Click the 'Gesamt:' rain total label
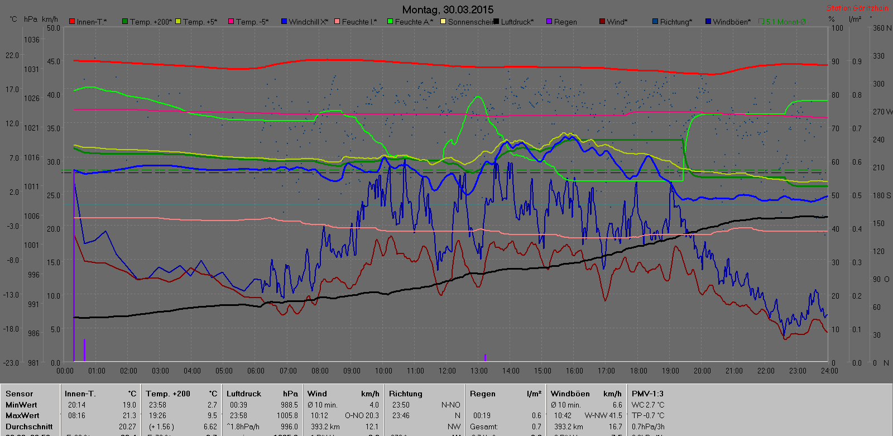893x436 pixels. tap(484, 427)
